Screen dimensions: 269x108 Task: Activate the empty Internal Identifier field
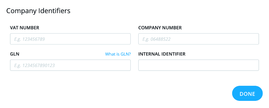[198, 65]
